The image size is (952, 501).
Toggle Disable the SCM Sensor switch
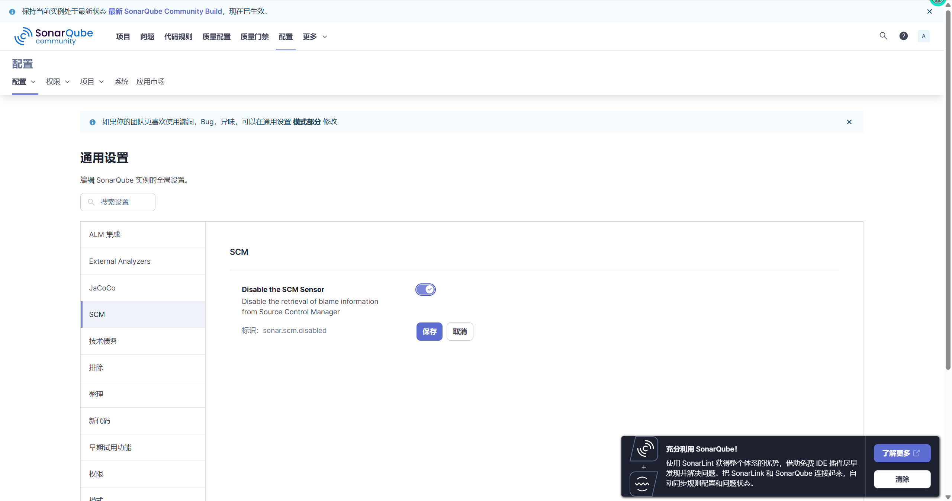[425, 289]
